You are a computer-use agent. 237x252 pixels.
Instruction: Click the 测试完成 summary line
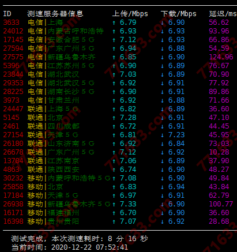(80, 239)
